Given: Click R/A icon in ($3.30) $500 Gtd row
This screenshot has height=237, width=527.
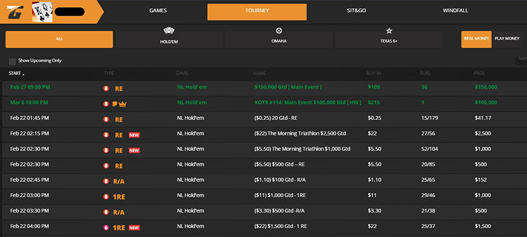Looking at the screenshot, I should coord(118,212).
